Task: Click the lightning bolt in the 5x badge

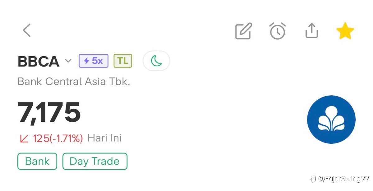Action: point(86,61)
